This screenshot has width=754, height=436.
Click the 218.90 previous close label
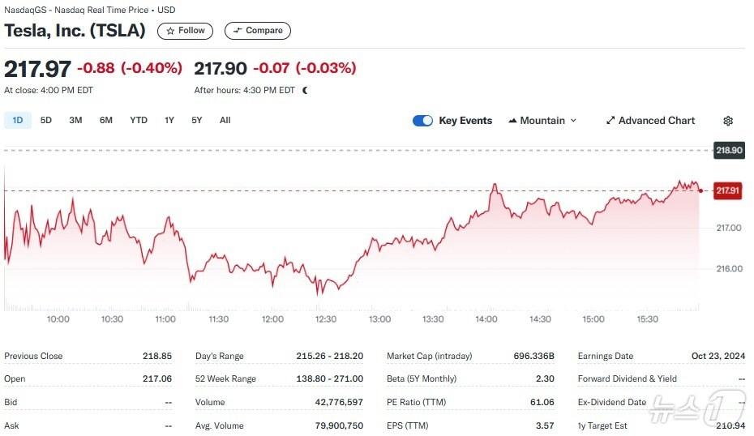pos(727,151)
